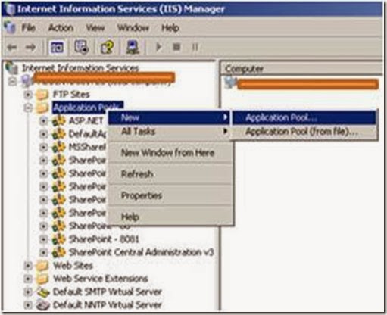Expand Default NNTP Virtual Server node
This screenshot has height=315, width=387.
coord(28,305)
